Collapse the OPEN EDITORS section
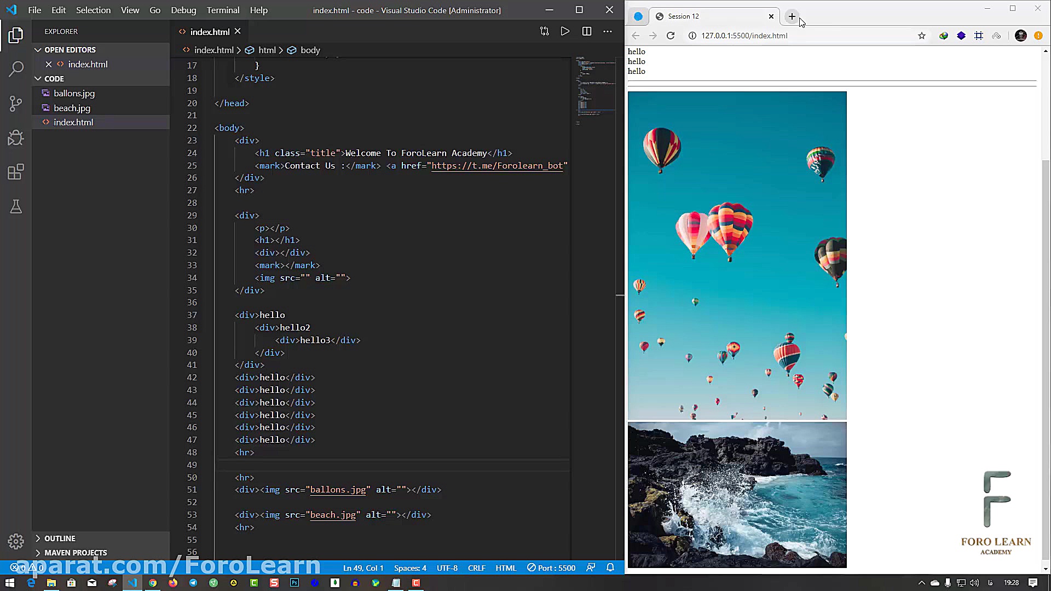Screen dimensions: 1051x591 (x=70, y=50)
